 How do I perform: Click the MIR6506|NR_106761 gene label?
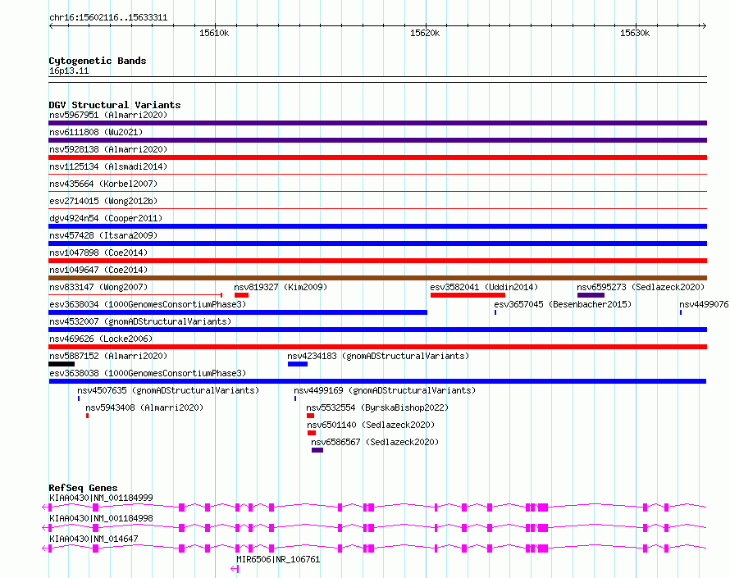(x=278, y=559)
